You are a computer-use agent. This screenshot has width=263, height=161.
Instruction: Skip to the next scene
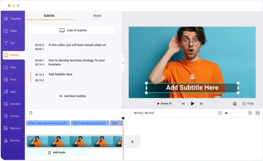(201, 104)
